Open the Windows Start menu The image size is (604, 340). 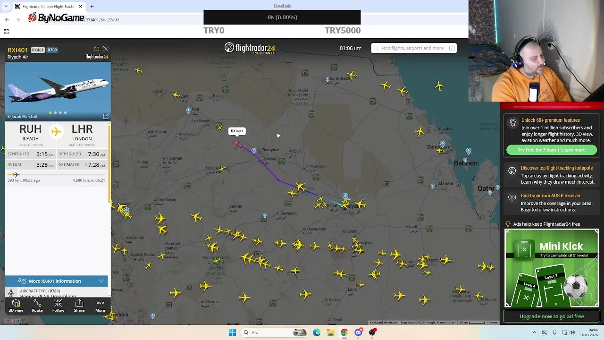[x=232, y=332]
